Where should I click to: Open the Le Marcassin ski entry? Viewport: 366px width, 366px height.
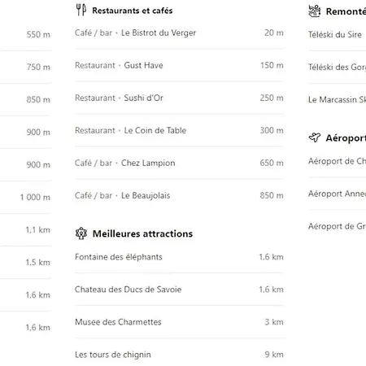(x=337, y=99)
